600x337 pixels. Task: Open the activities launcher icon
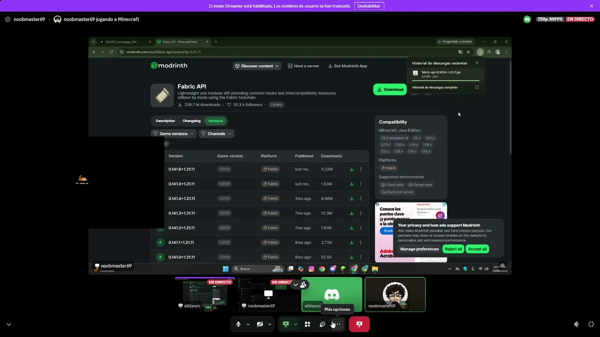pyautogui.click(x=307, y=324)
